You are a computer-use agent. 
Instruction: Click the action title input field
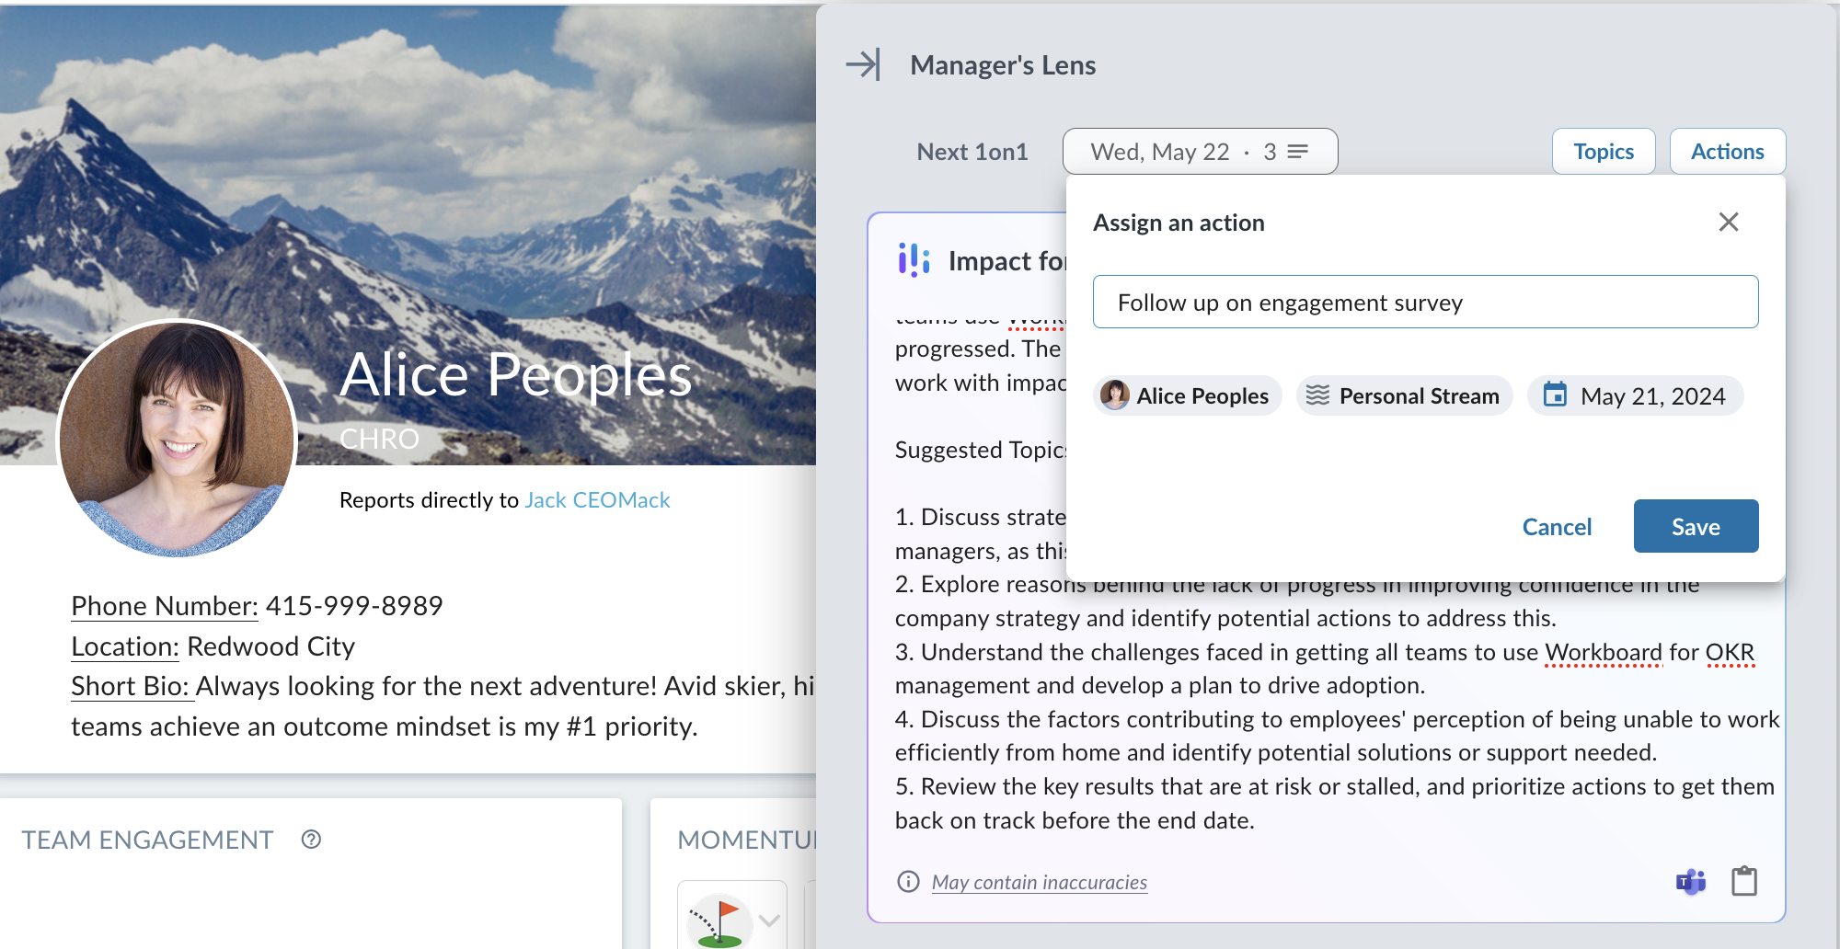tap(1425, 302)
